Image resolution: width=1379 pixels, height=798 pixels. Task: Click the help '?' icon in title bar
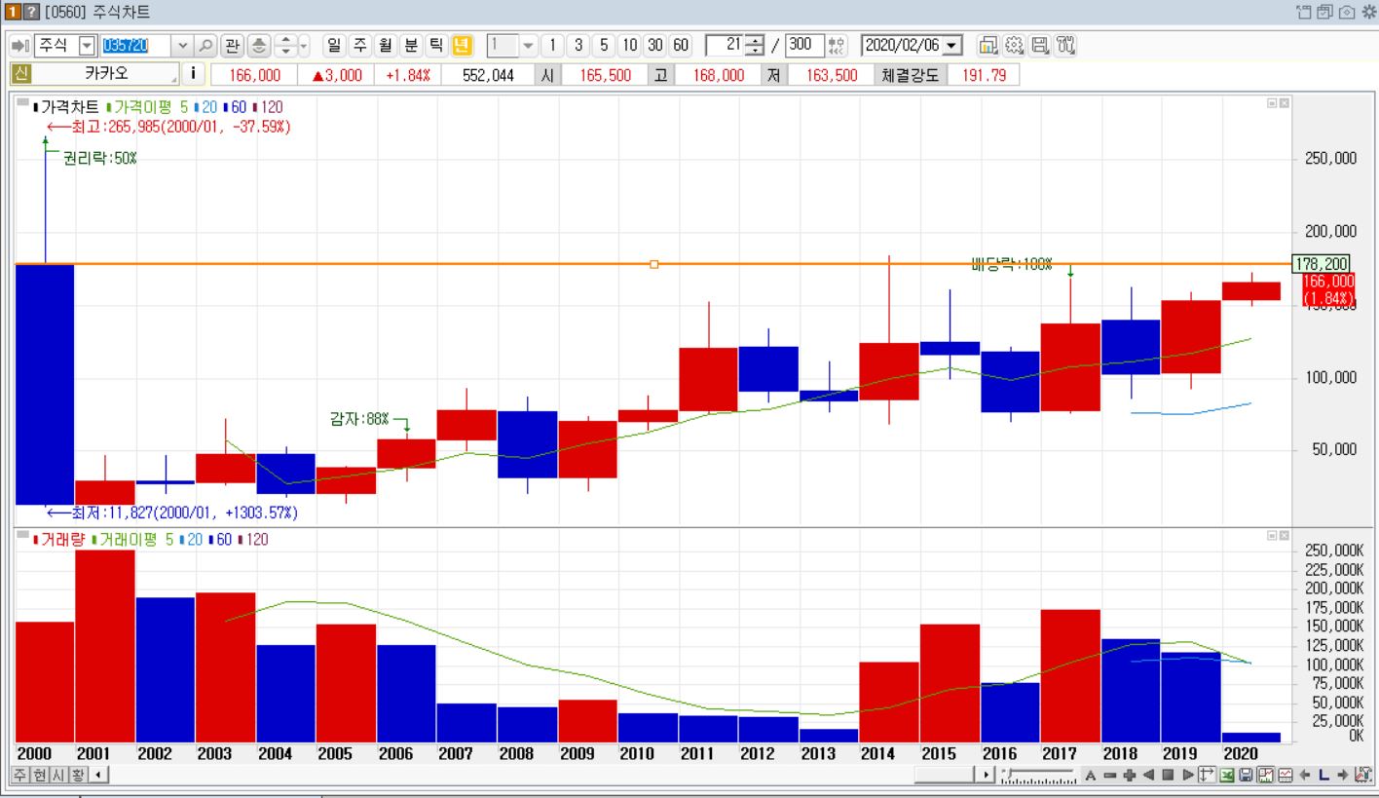[x=32, y=11]
